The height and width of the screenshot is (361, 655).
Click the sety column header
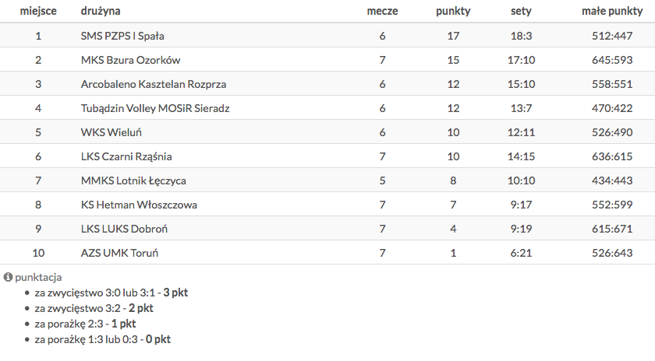[521, 12]
